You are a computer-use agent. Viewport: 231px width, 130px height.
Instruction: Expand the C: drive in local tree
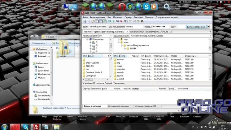coord(90,42)
